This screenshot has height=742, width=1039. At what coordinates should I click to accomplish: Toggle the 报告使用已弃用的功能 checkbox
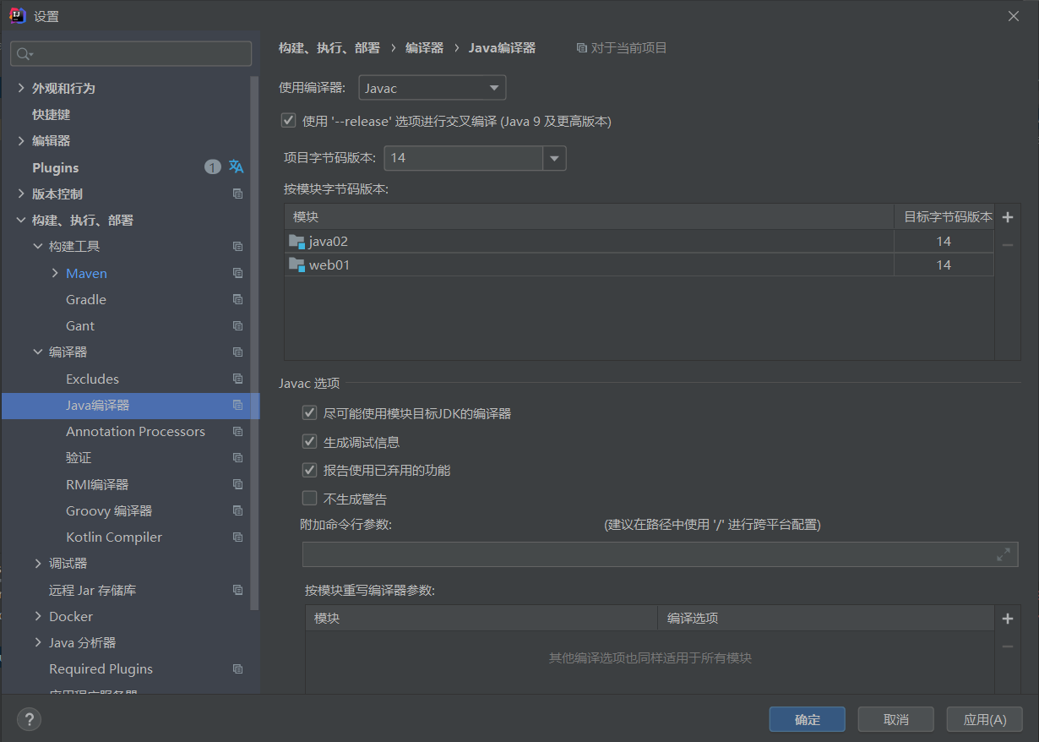click(x=309, y=470)
